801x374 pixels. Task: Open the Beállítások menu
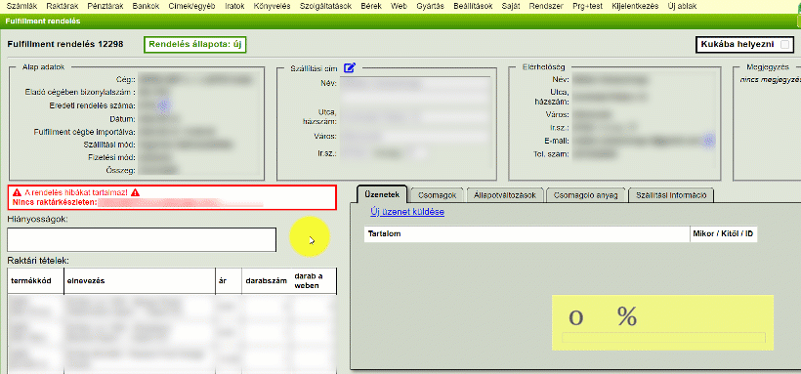coord(473,6)
